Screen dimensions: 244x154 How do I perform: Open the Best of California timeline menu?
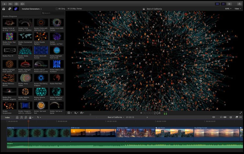(x=116, y=117)
